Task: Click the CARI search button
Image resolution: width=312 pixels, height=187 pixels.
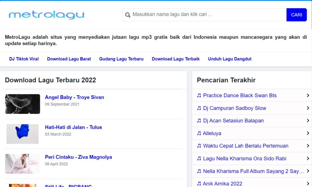Action: (296, 15)
